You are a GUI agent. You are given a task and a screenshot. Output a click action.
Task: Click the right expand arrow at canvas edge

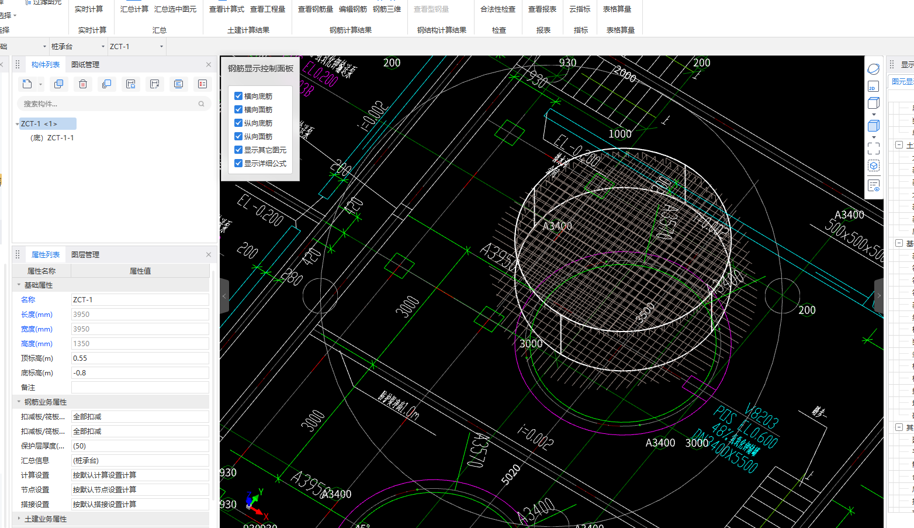[879, 296]
